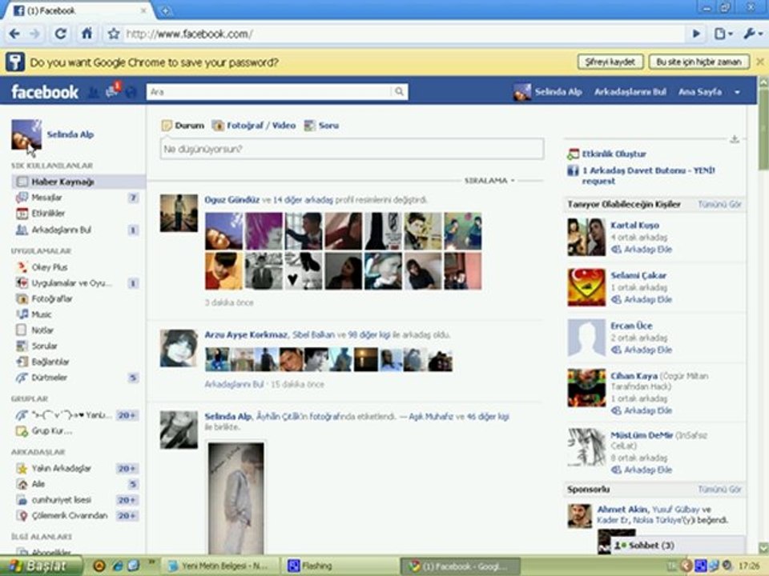The image size is (769, 576).
Task: Click Tümünü Gör beside Sponsorlu
Action: click(x=719, y=490)
